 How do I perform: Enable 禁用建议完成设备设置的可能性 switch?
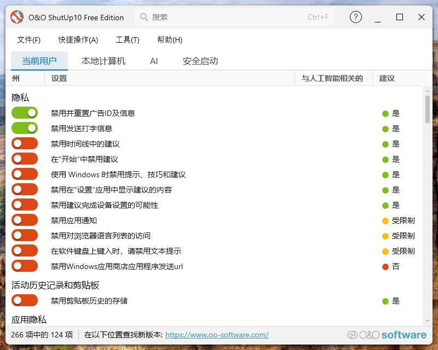(25, 205)
